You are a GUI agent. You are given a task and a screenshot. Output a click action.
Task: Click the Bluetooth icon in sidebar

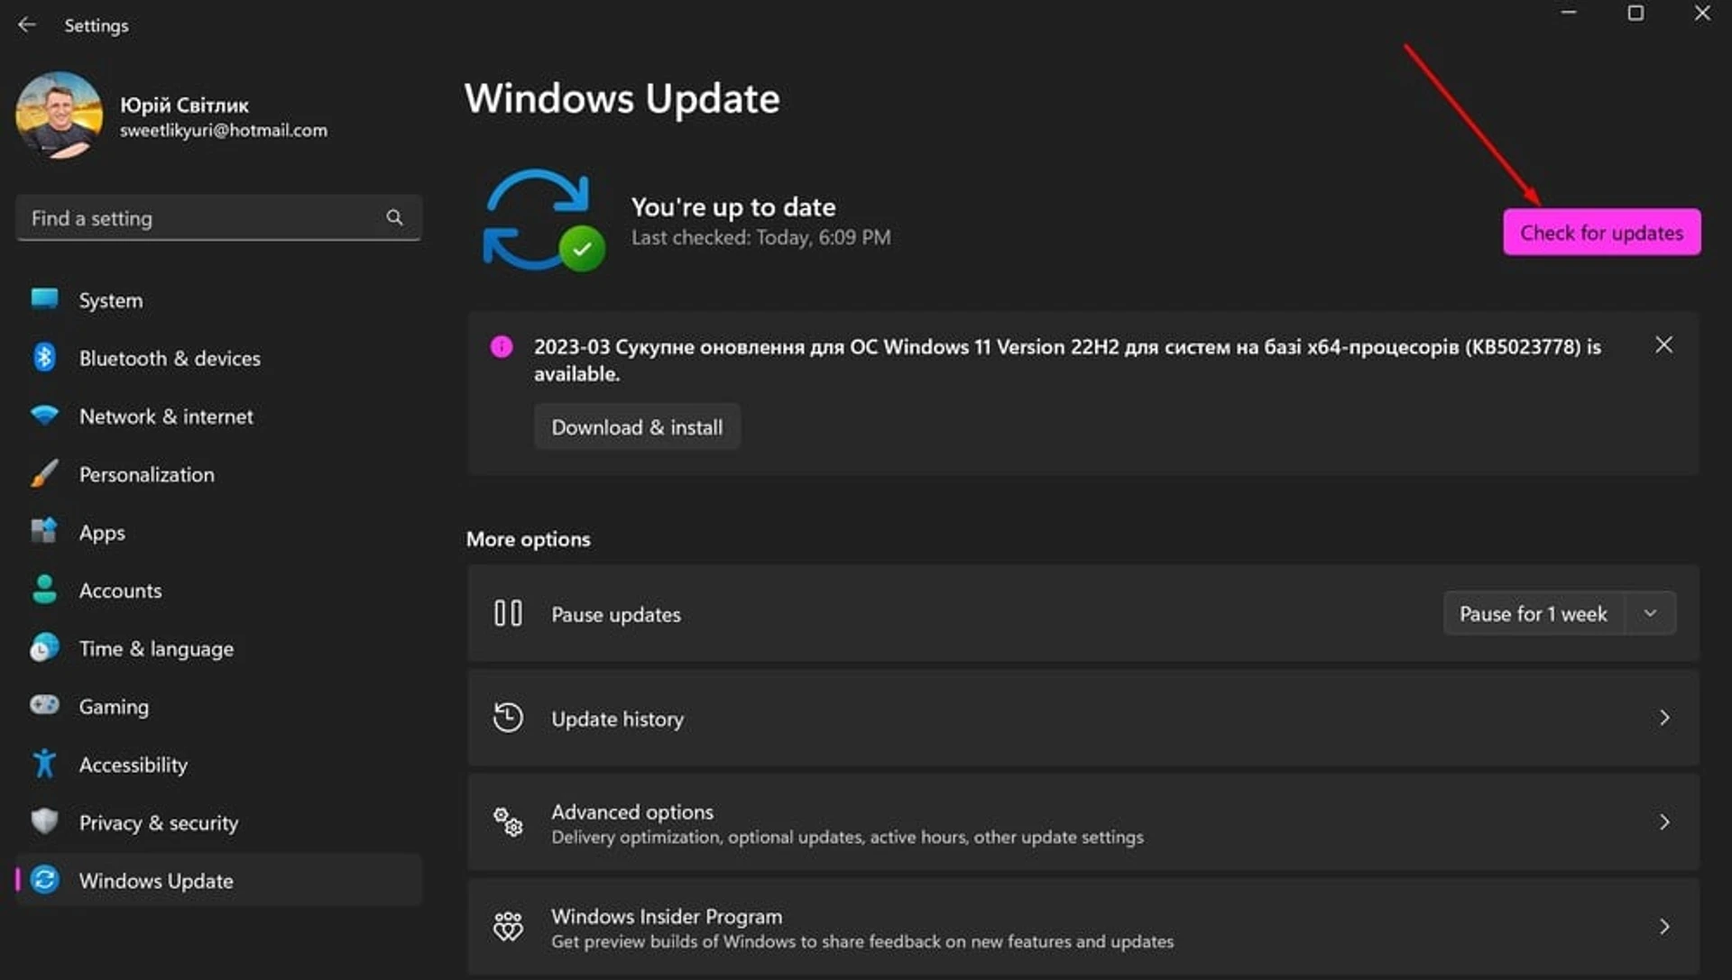[x=44, y=358]
